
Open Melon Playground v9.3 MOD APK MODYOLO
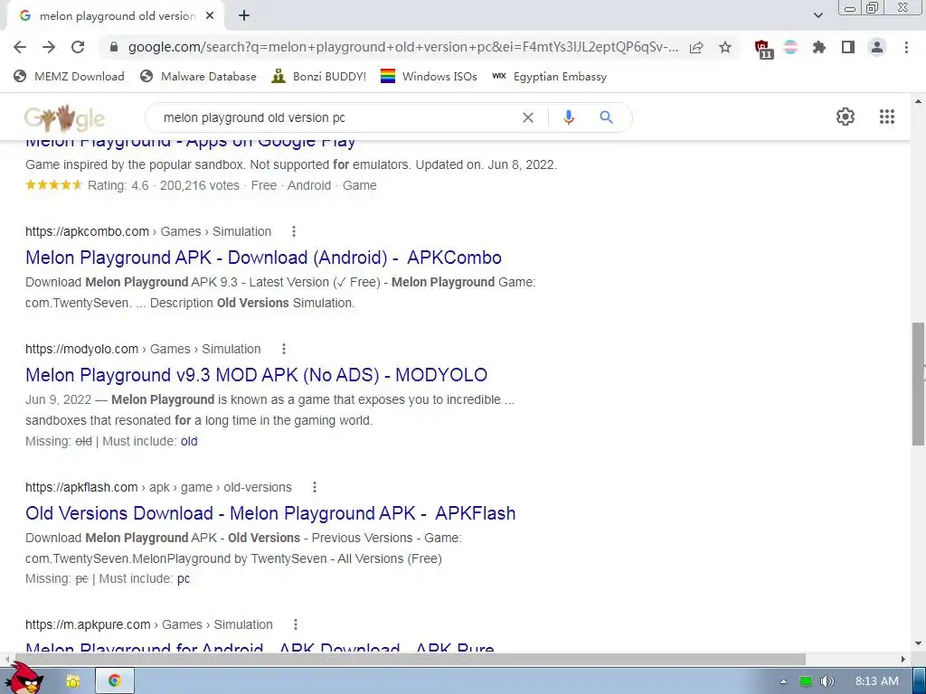click(256, 375)
